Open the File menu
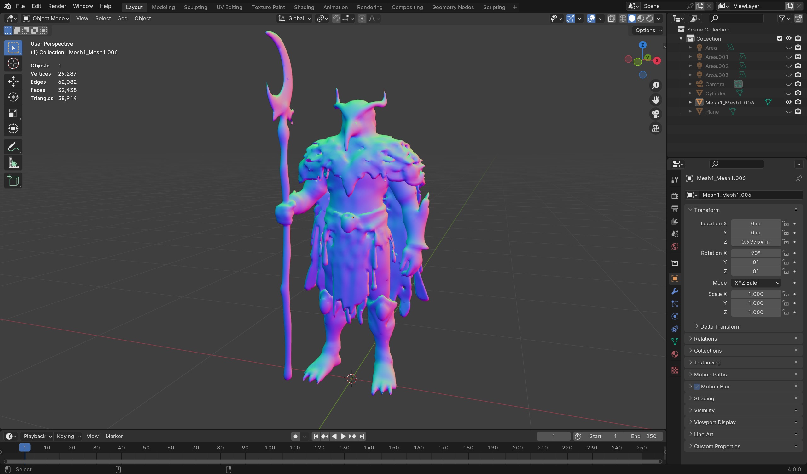The width and height of the screenshot is (807, 474). click(20, 6)
